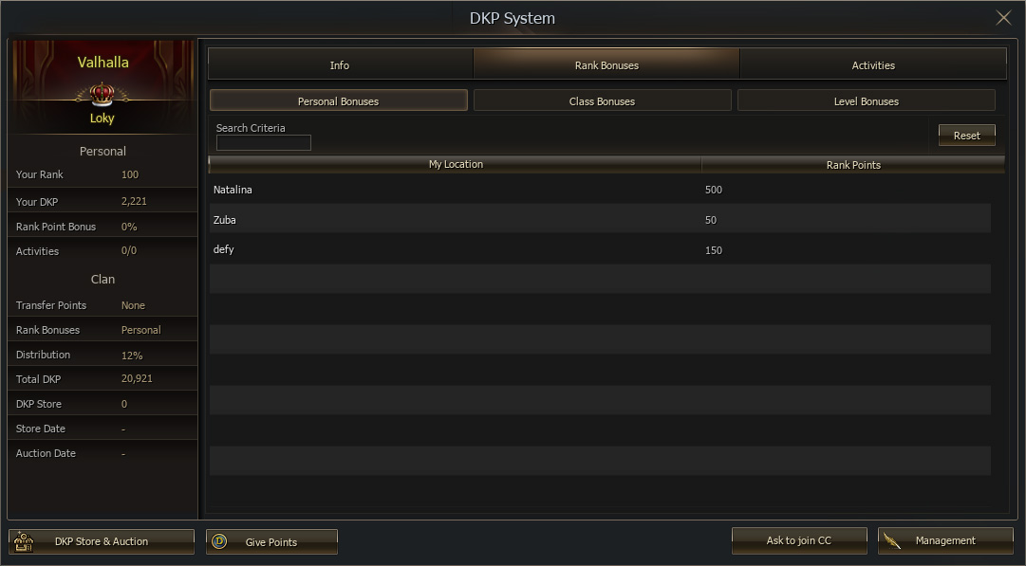Select the Personal Bonuses sub-tab
1026x566 pixels.
click(x=338, y=101)
